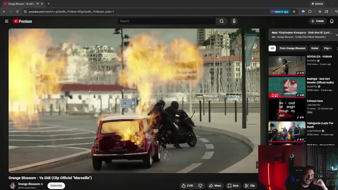The image size is (338, 190).
Task: Open Yokluğunda (Leyla The Band) thumbnail
Action: coord(287,132)
